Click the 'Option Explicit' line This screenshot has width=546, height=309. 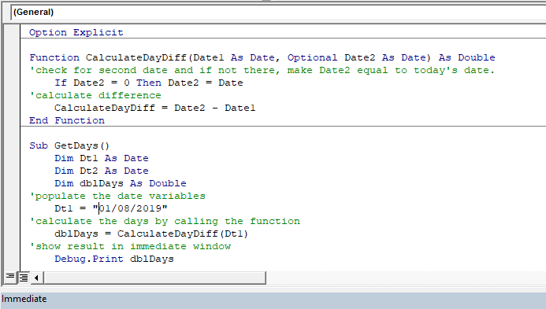pos(76,32)
